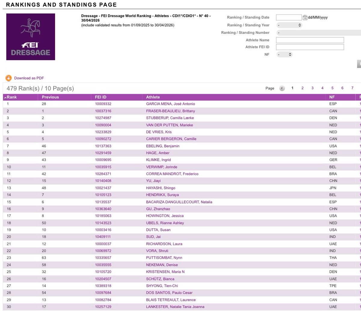
Task: Go to page 7
Action: (x=352, y=88)
